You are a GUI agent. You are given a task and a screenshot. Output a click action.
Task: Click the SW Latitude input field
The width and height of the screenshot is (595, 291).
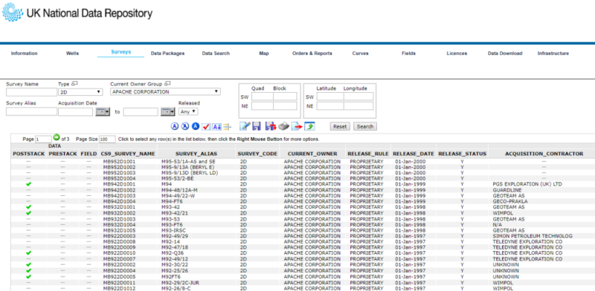(x=330, y=97)
